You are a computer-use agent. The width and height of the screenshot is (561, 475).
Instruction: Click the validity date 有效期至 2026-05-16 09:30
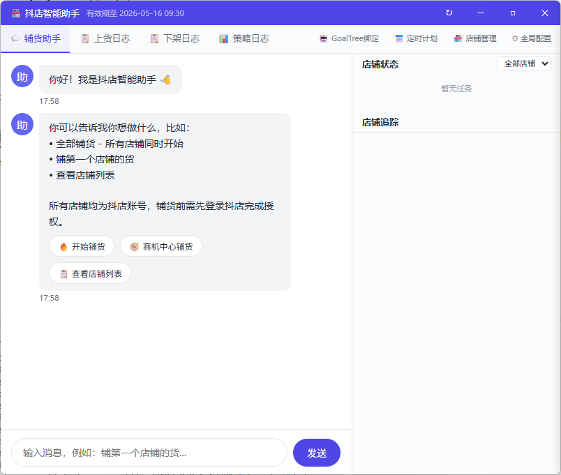coord(135,13)
